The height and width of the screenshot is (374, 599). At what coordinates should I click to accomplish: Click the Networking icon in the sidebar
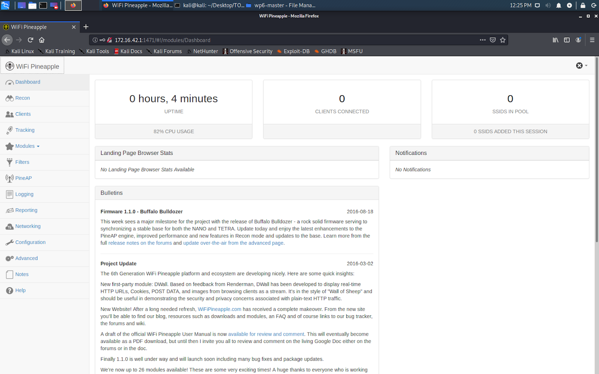tap(9, 227)
